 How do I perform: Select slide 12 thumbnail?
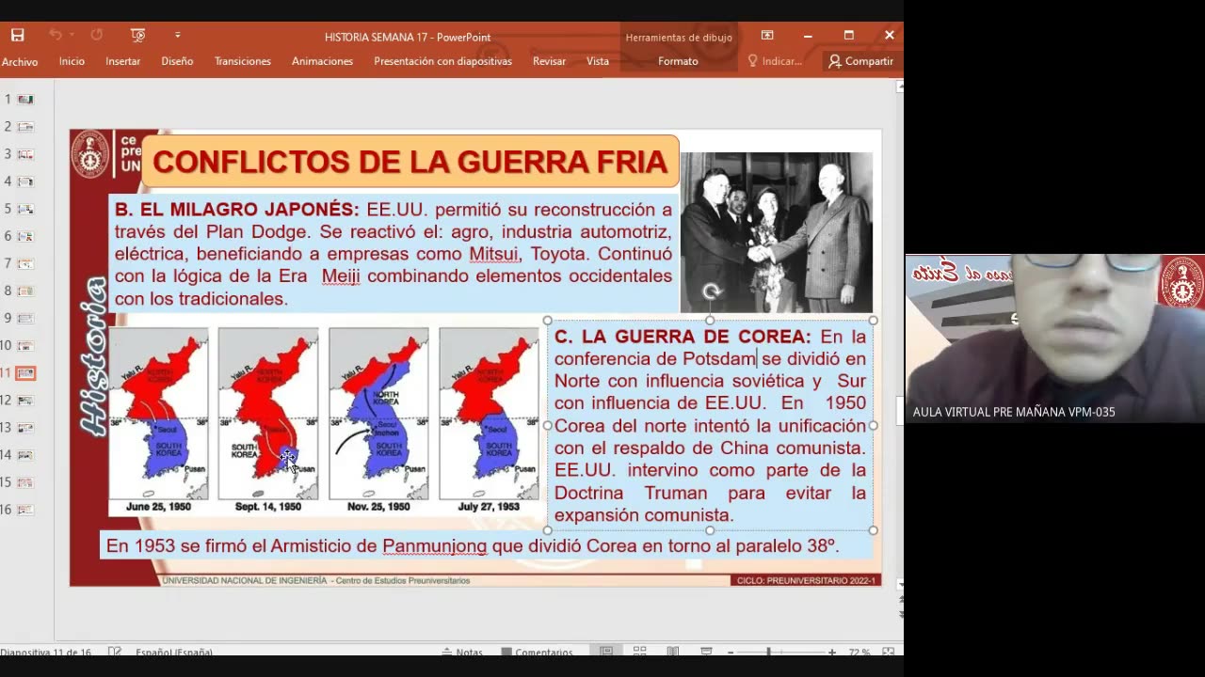point(25,400)
